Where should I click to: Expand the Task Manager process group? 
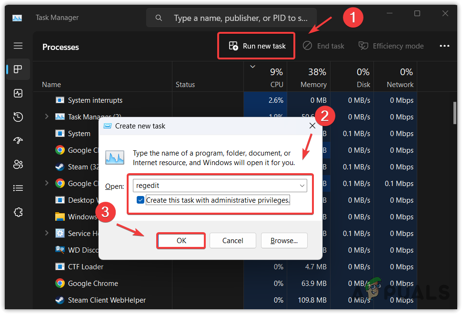tap(47, 117)
